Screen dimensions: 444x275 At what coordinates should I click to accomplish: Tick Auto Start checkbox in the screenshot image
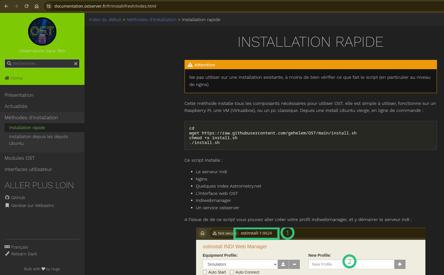(205, 272)
